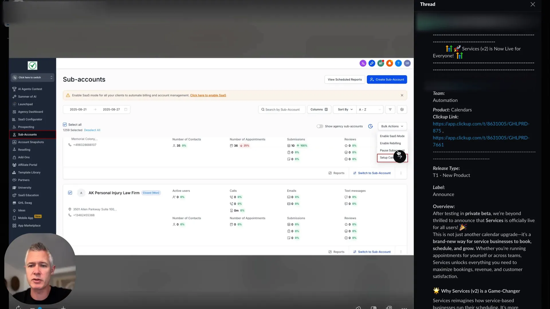Open Reports for Memorial Colony account
The image size is (550, 309).
click(336, 173)
